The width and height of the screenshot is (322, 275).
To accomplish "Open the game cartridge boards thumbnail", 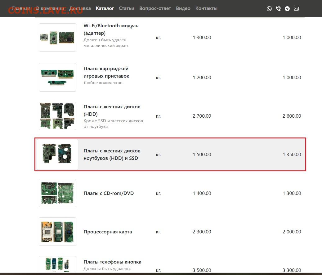I will (57, 77).
